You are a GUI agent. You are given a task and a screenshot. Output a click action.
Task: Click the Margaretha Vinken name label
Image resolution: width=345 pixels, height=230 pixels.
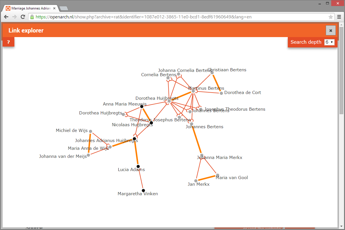click(x=138, y=194)
